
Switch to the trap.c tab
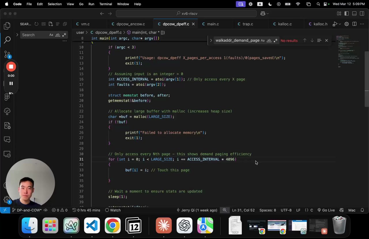click(x=247, y=24)
